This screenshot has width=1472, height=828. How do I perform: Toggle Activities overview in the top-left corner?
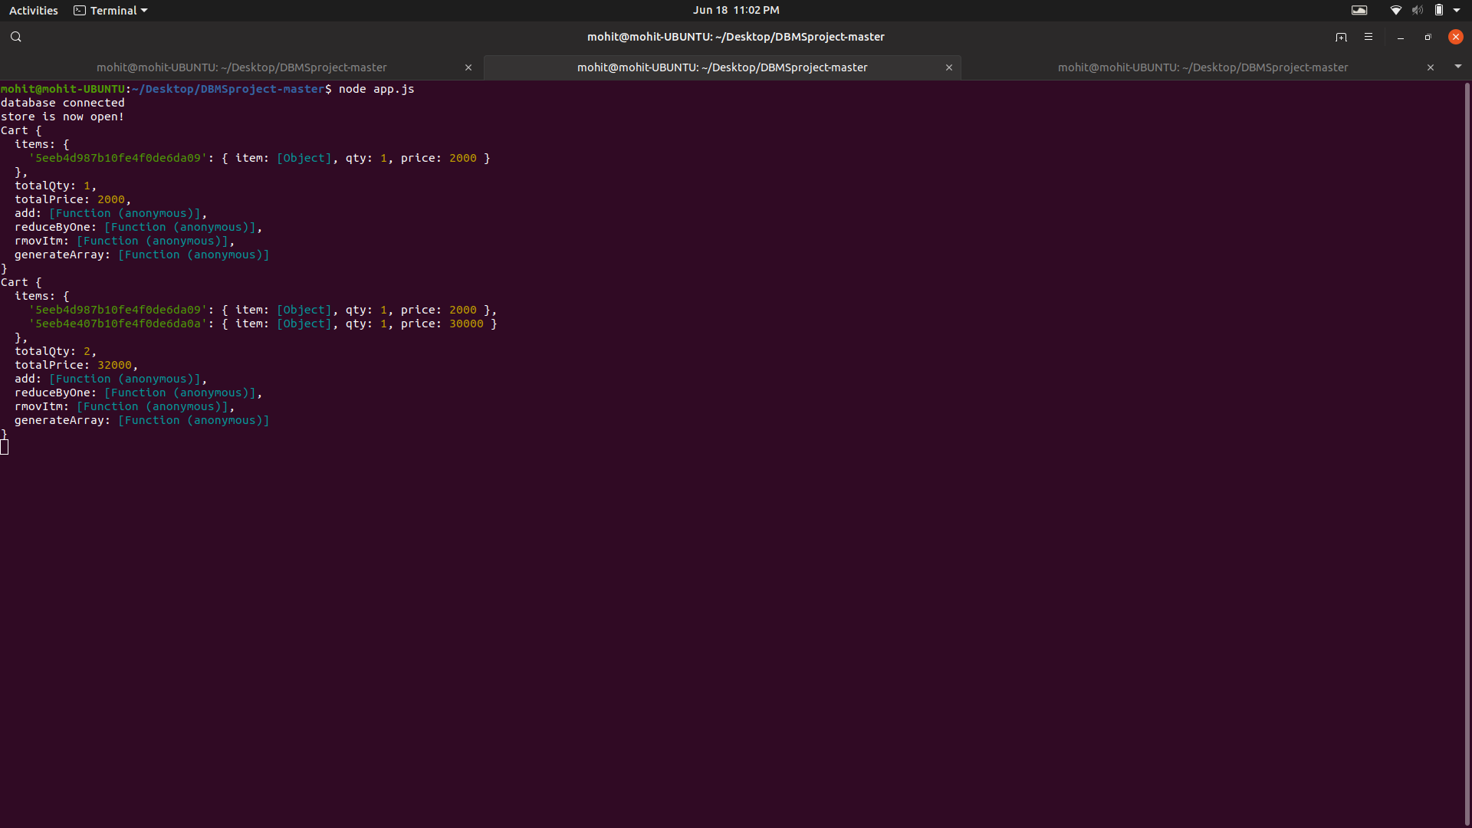[x=33, y=10]
